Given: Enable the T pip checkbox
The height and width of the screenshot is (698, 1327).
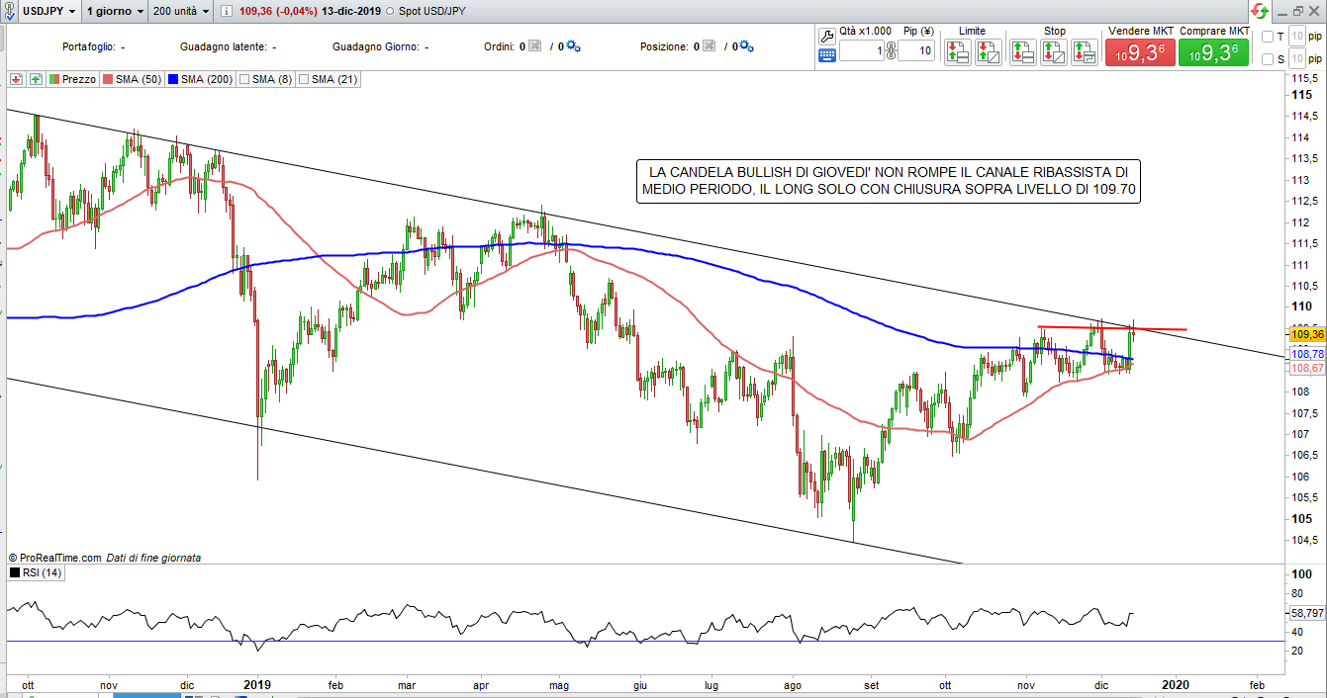Looking at the screenshot, I should (1268, 37).
